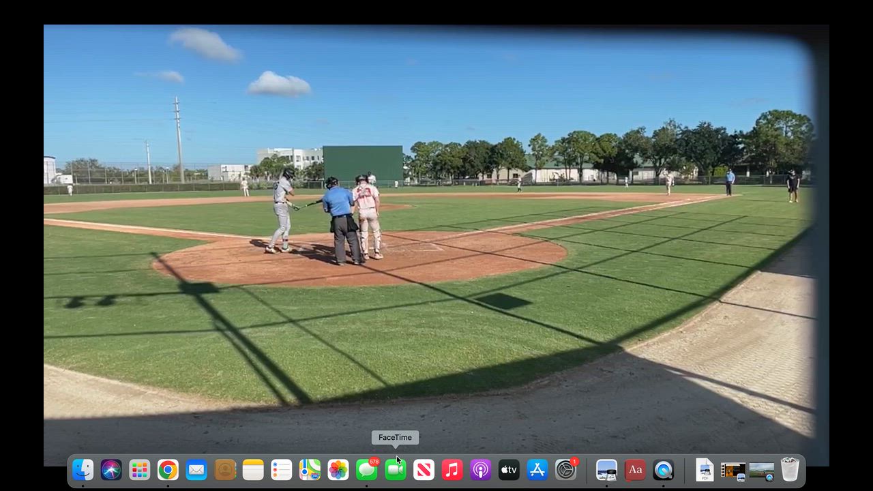Open the Trash in the dock

tap(790, 470)
